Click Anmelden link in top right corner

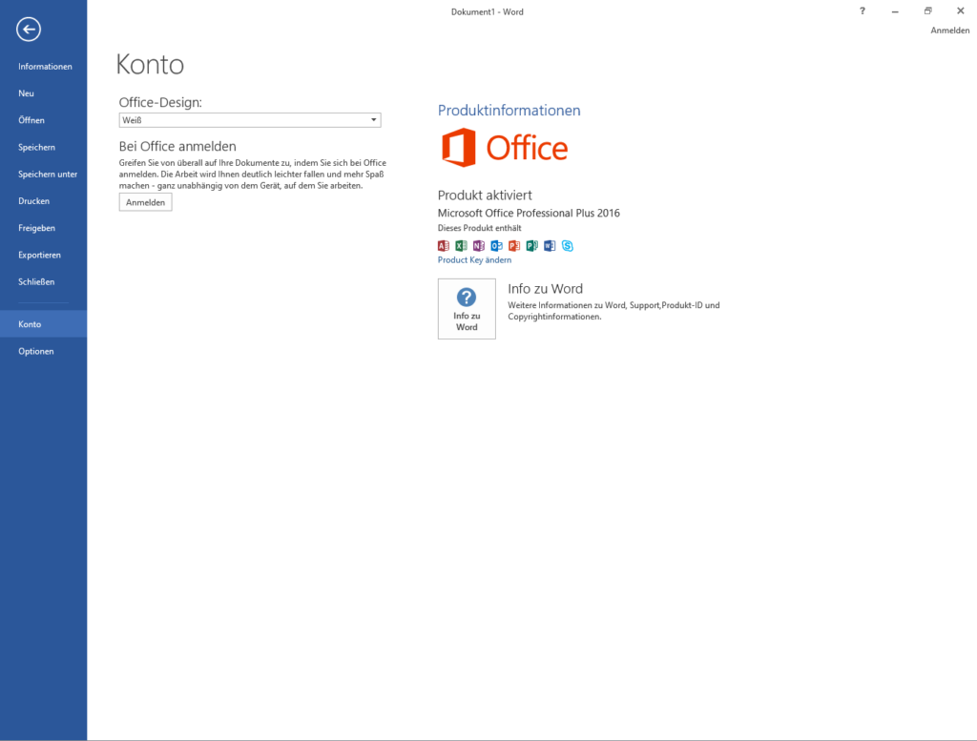[x=949, y=31]
